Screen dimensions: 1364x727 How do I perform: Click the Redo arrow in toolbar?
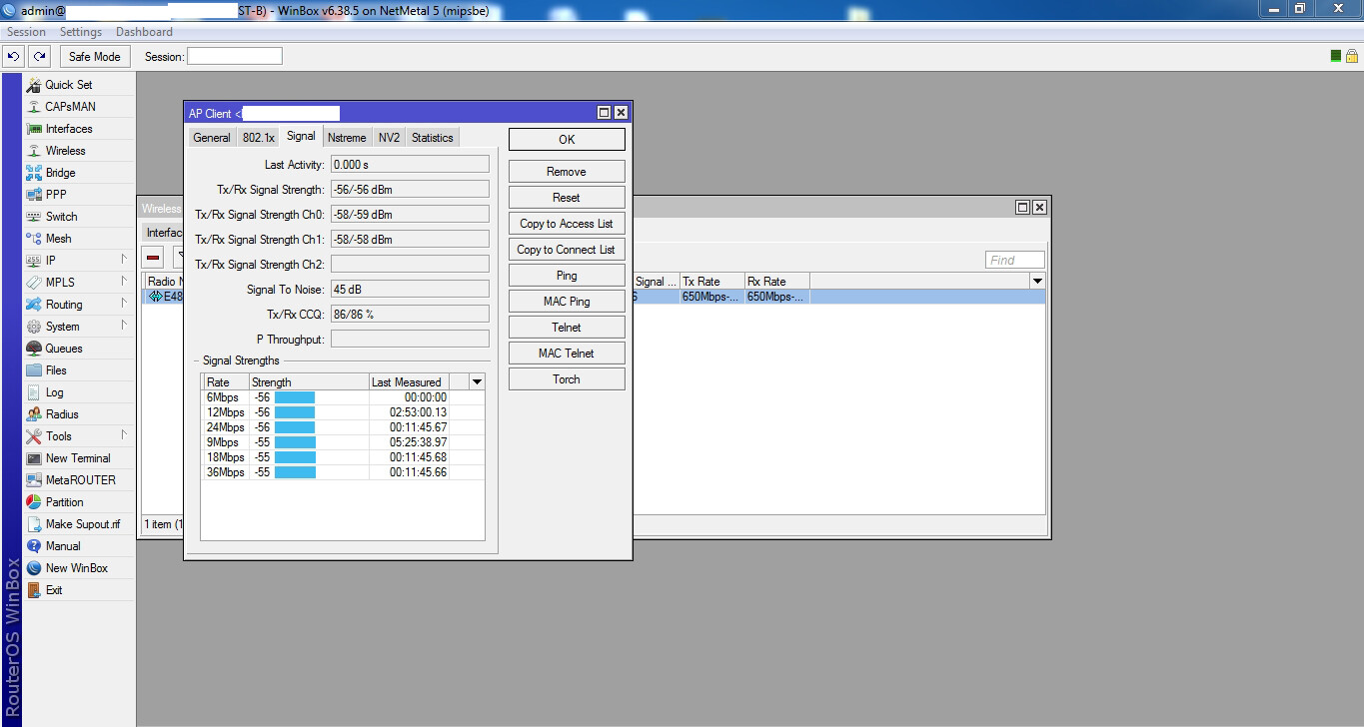(x=39, y=57)
